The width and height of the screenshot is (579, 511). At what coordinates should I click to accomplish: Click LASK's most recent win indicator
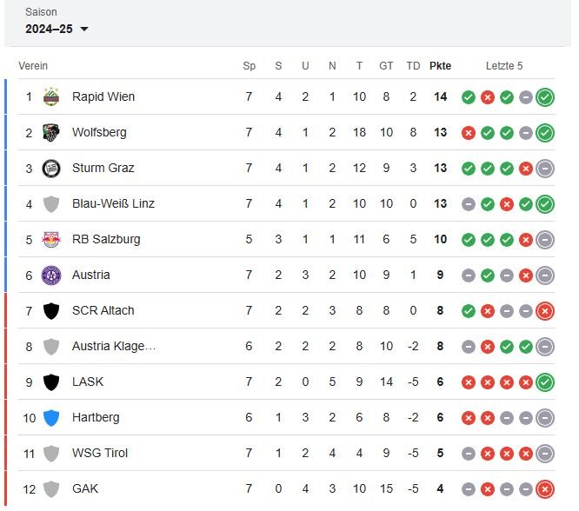[x=545, y=382]
